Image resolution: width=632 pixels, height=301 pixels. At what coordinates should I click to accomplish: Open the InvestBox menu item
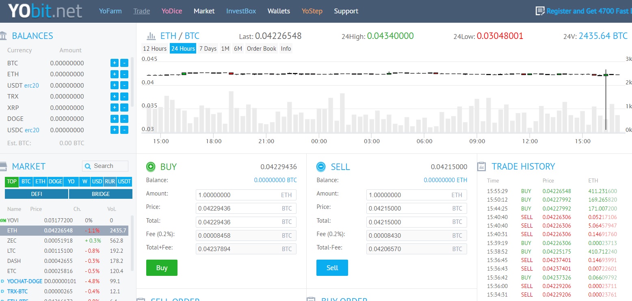[x=241, y=11]
